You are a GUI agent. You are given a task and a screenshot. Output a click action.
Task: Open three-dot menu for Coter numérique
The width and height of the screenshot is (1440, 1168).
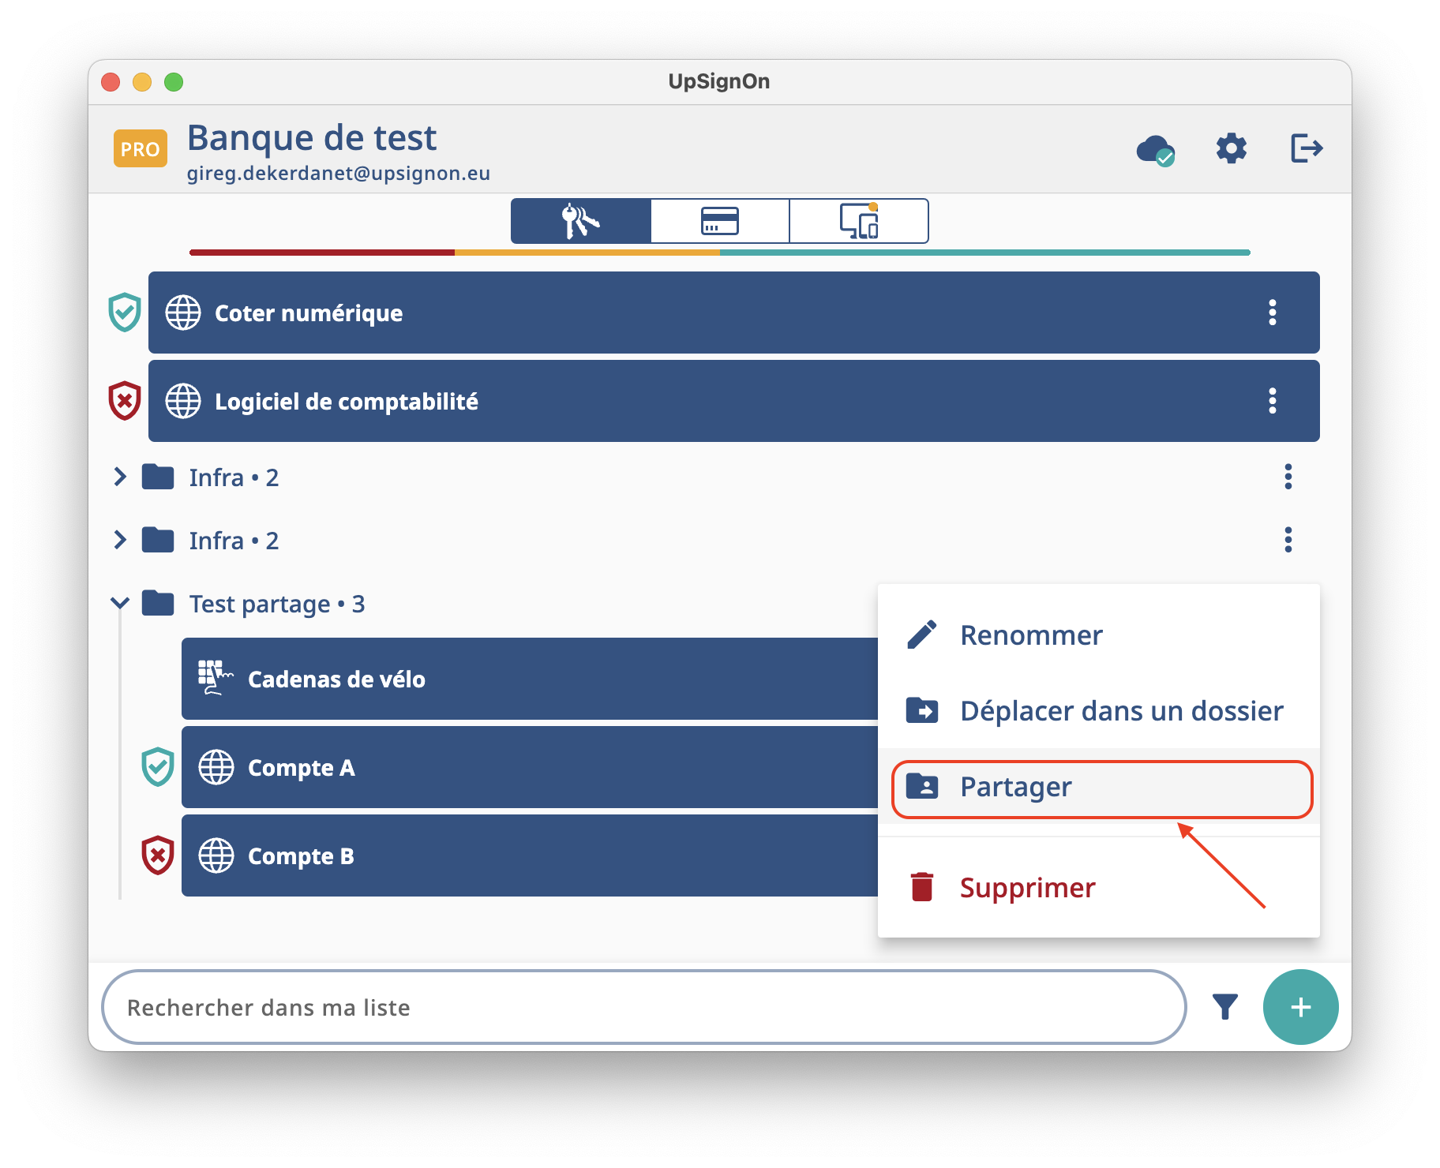coord(1272,313)
